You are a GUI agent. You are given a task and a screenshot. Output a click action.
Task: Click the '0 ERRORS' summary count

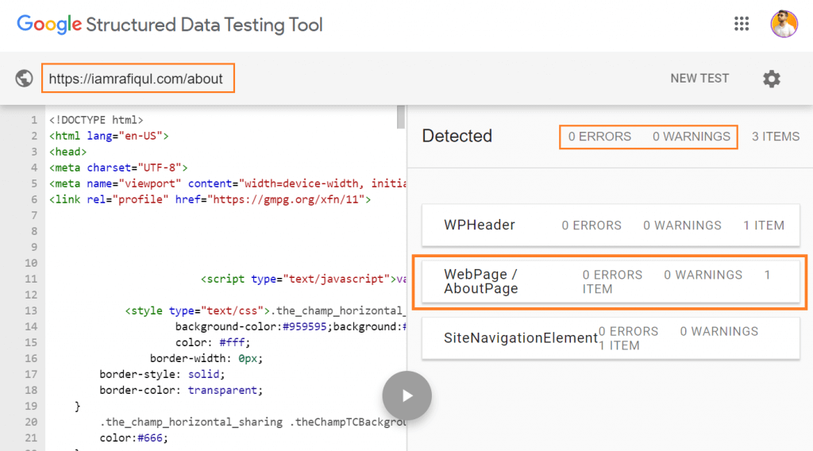pyautogui.click(x=599, y=137)
